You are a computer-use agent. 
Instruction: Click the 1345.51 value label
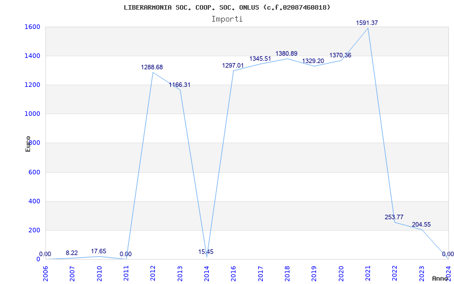[x=260, y=59]
